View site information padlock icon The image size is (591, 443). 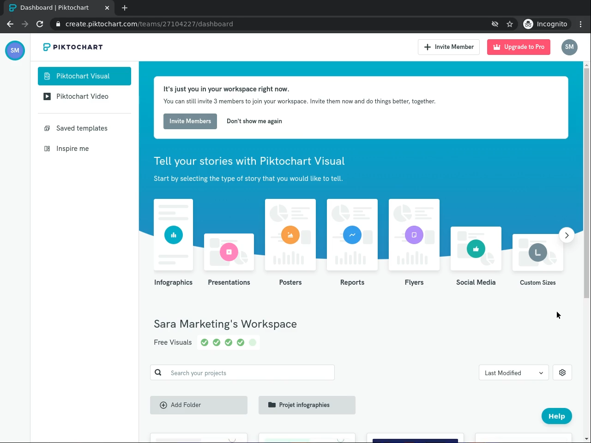58,24
